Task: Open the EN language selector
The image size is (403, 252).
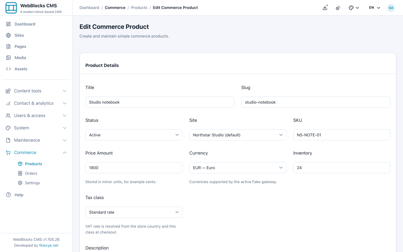Action: click(x=375, y=8)
